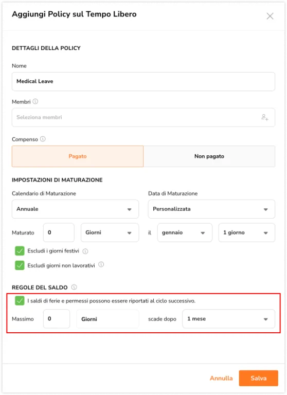Select the Pagato compensation option

click(78, 156)
